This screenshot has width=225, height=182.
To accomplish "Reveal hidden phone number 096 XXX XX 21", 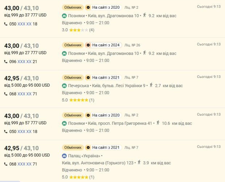I will 24,62.
